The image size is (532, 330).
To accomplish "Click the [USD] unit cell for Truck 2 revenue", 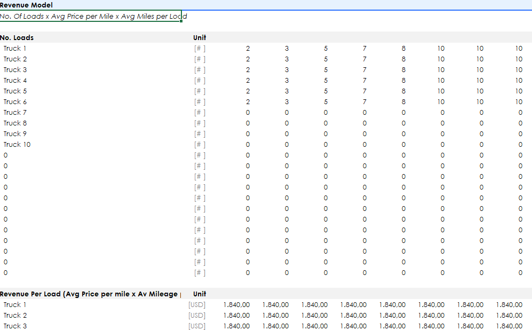I will pos(196,315).
